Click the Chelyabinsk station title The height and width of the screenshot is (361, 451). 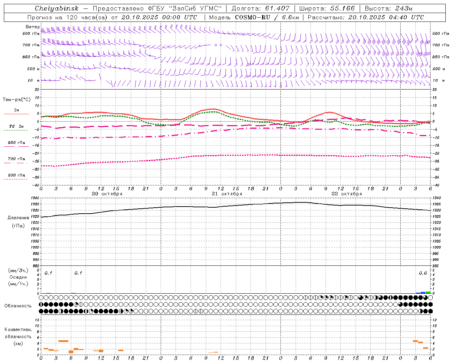pos(57,8)
